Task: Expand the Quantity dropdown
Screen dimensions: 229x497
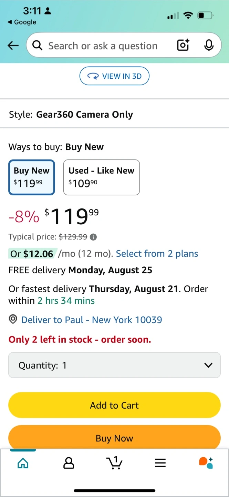Action: pyautogui.click(x=114, y=365)
